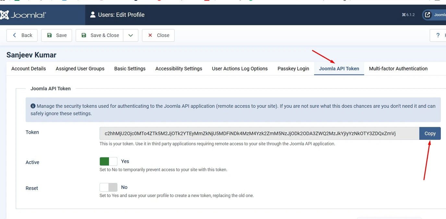The height and width of the screenshot is (219, 446).
Task: Save the profile with Save button
Action: [56, 35]
